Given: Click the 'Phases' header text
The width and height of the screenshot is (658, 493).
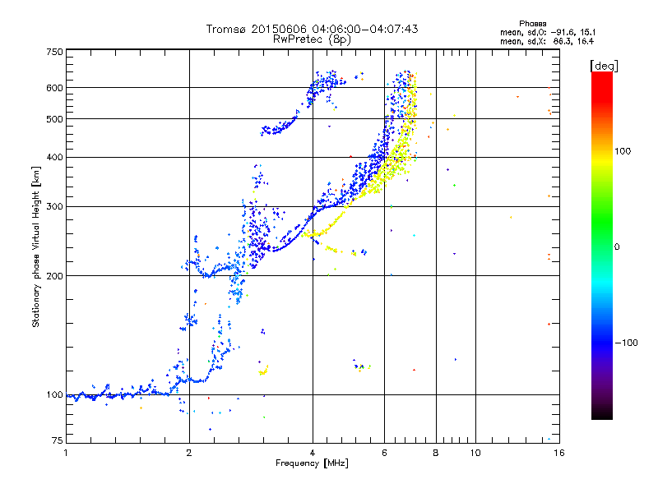Looking at the screenshot, I should [x=532, y=24].
